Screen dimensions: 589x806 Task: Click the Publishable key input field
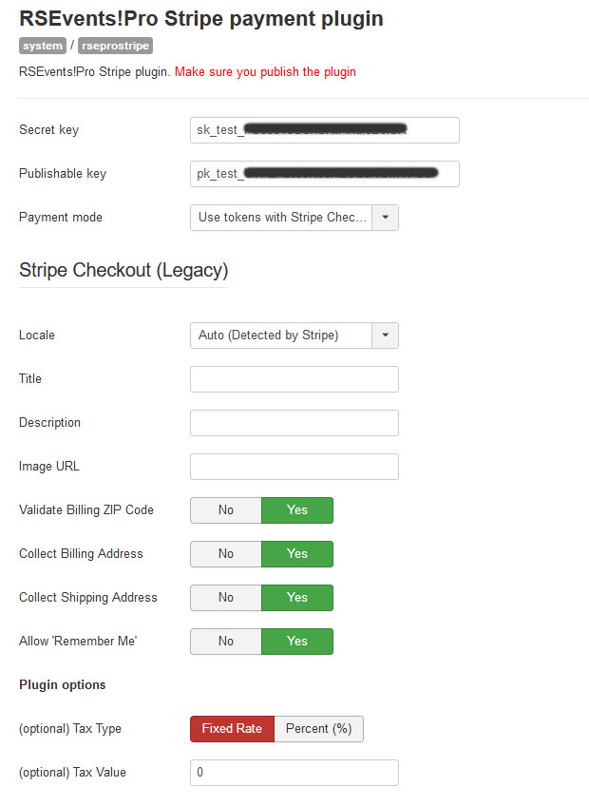click(324, 174)
